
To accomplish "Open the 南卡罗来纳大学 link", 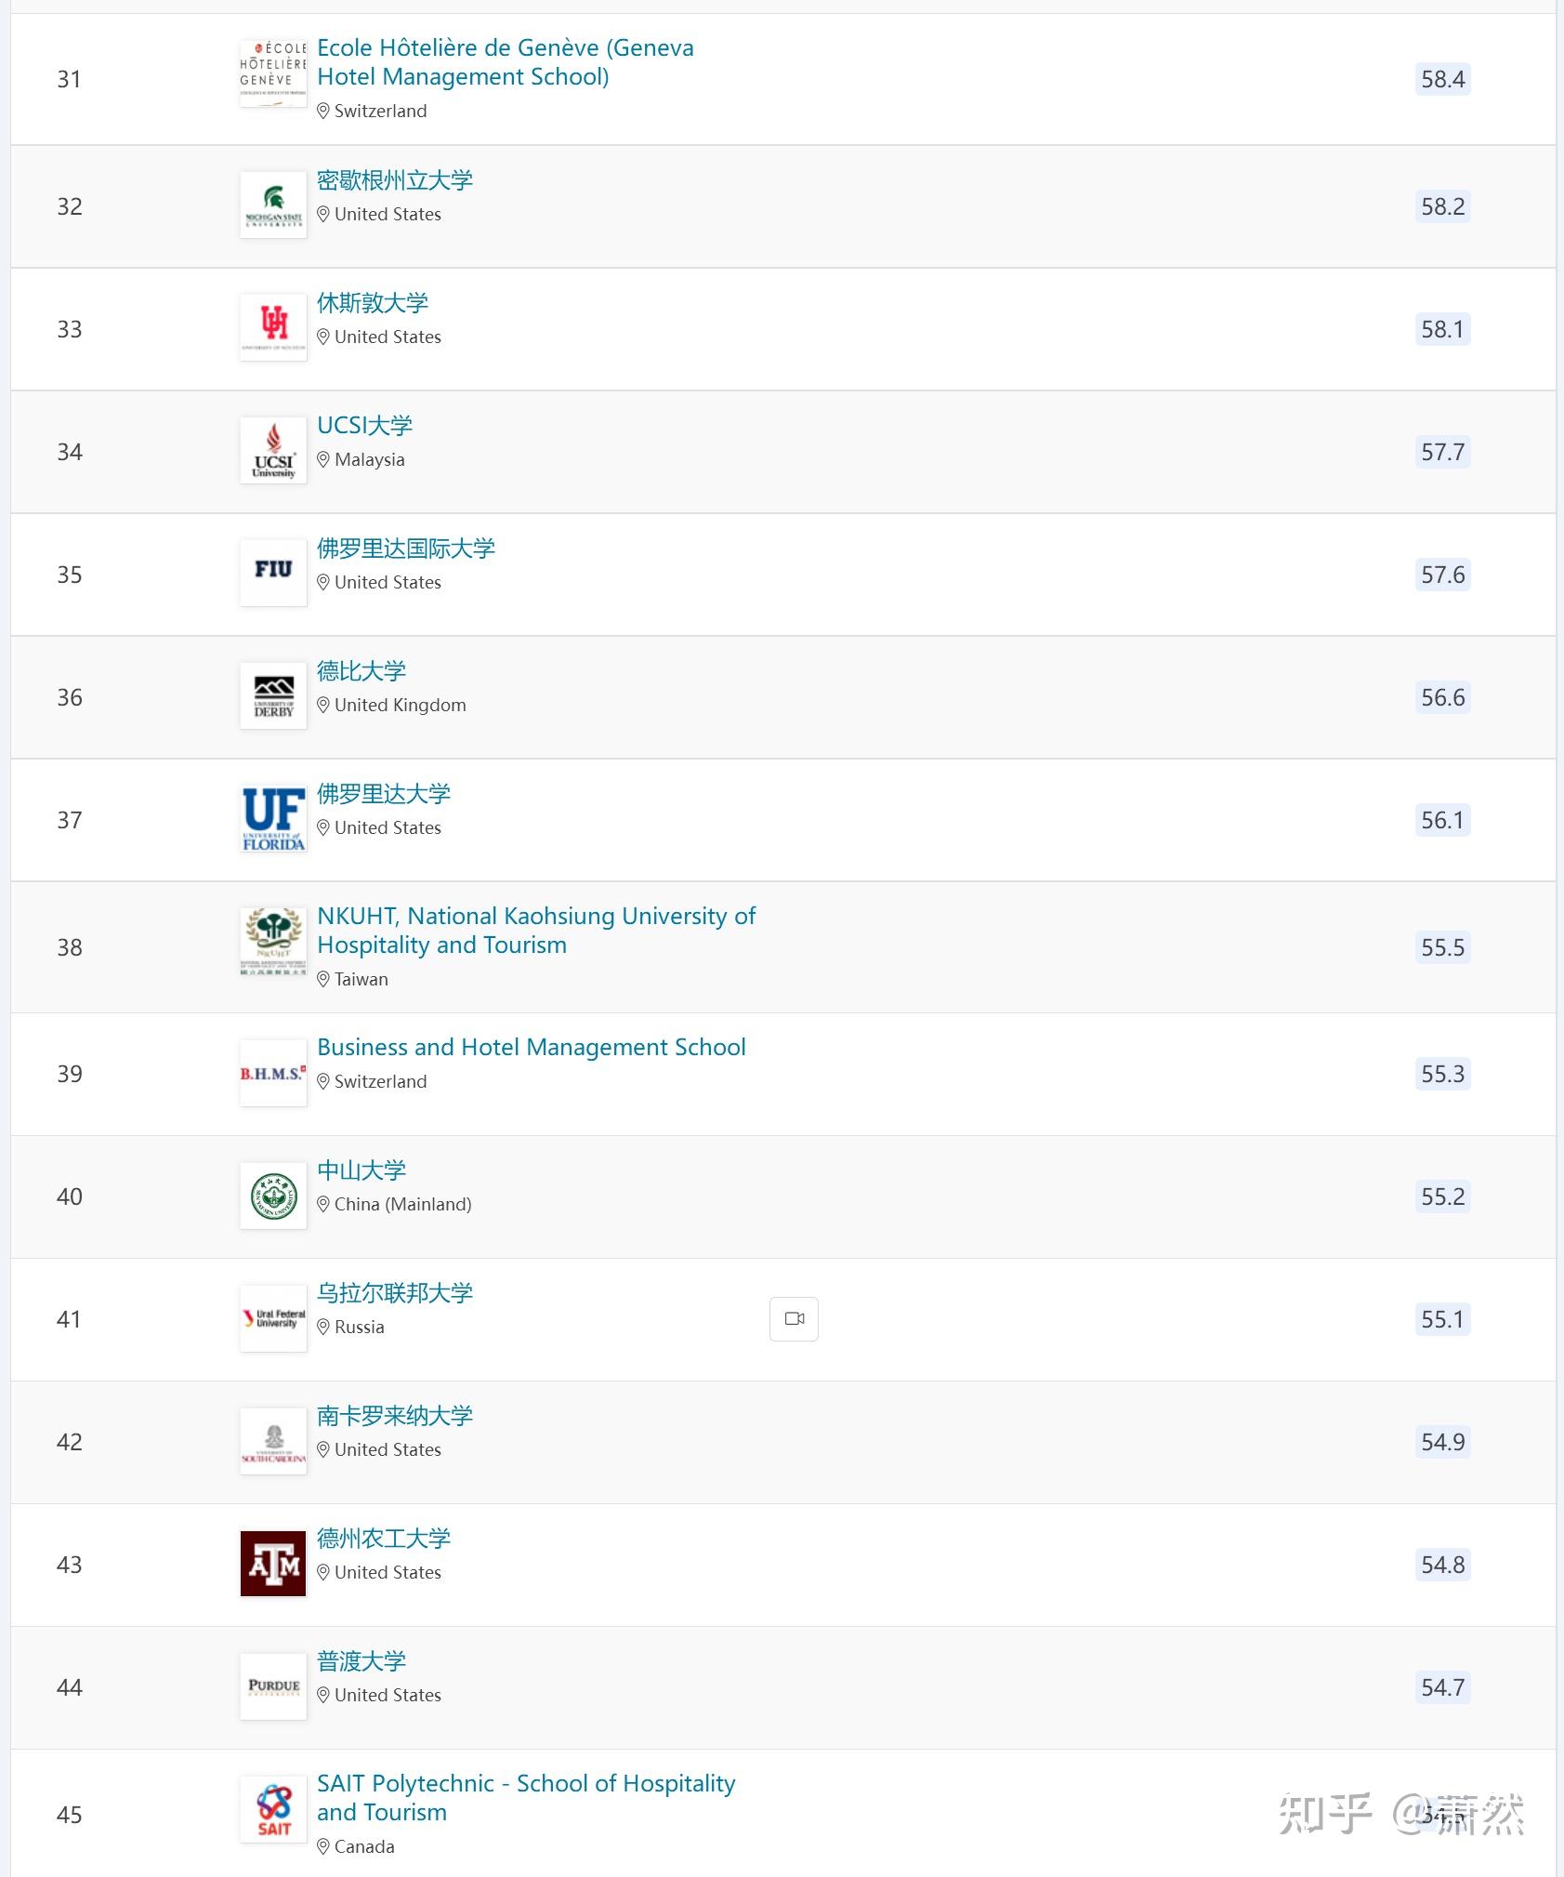I will (395, 1416).
